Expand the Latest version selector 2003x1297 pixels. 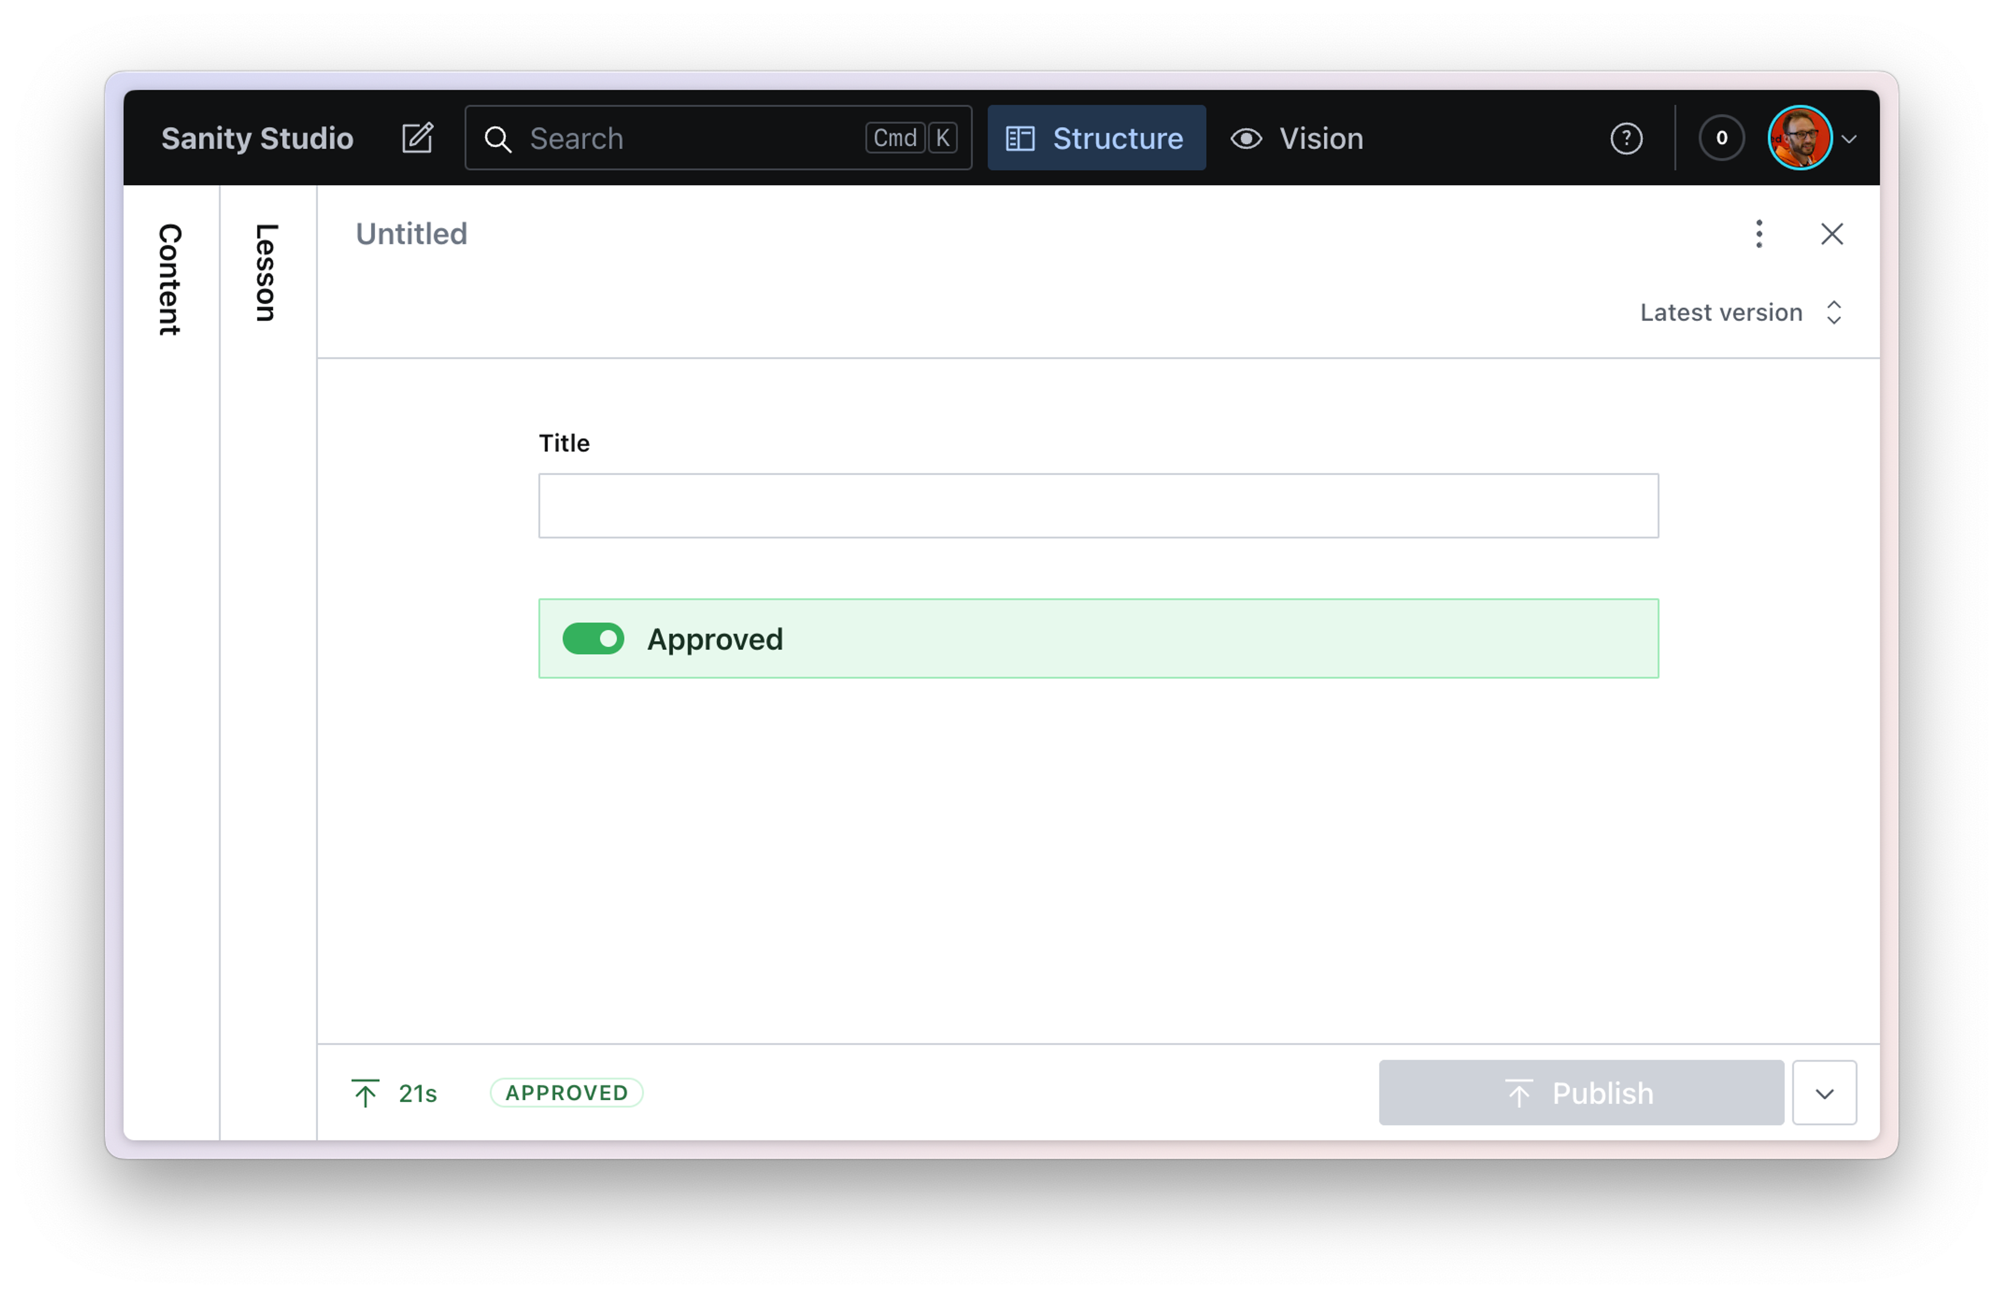pos(1741,313)
